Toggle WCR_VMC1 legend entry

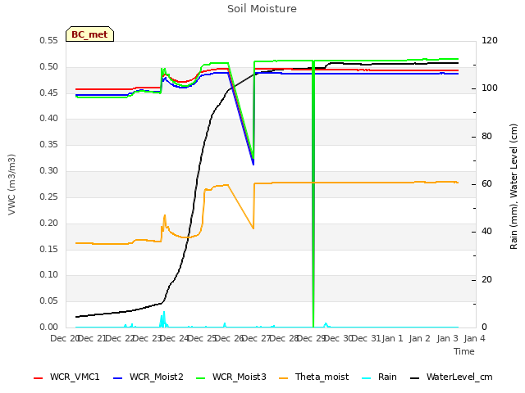(66, 377)
